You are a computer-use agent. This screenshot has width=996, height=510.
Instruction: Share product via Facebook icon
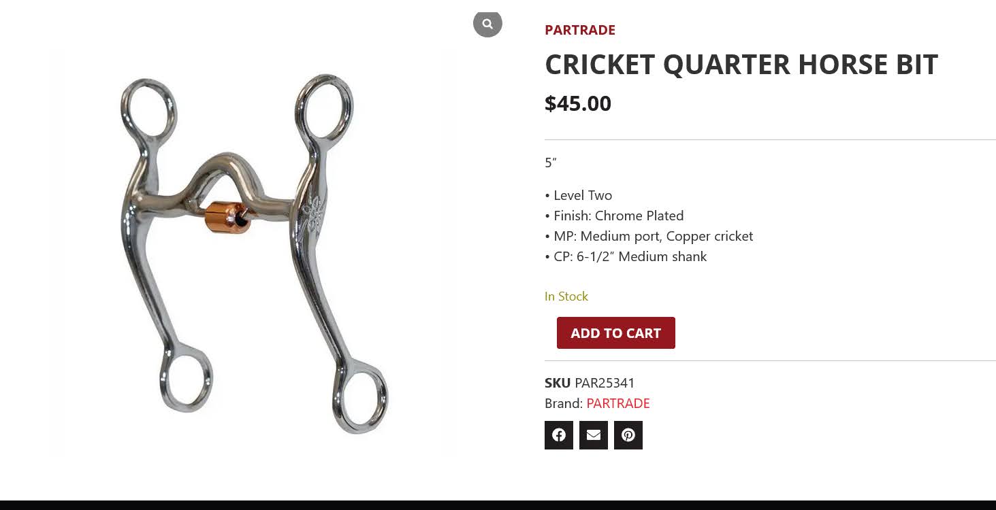tap(559, 435)
